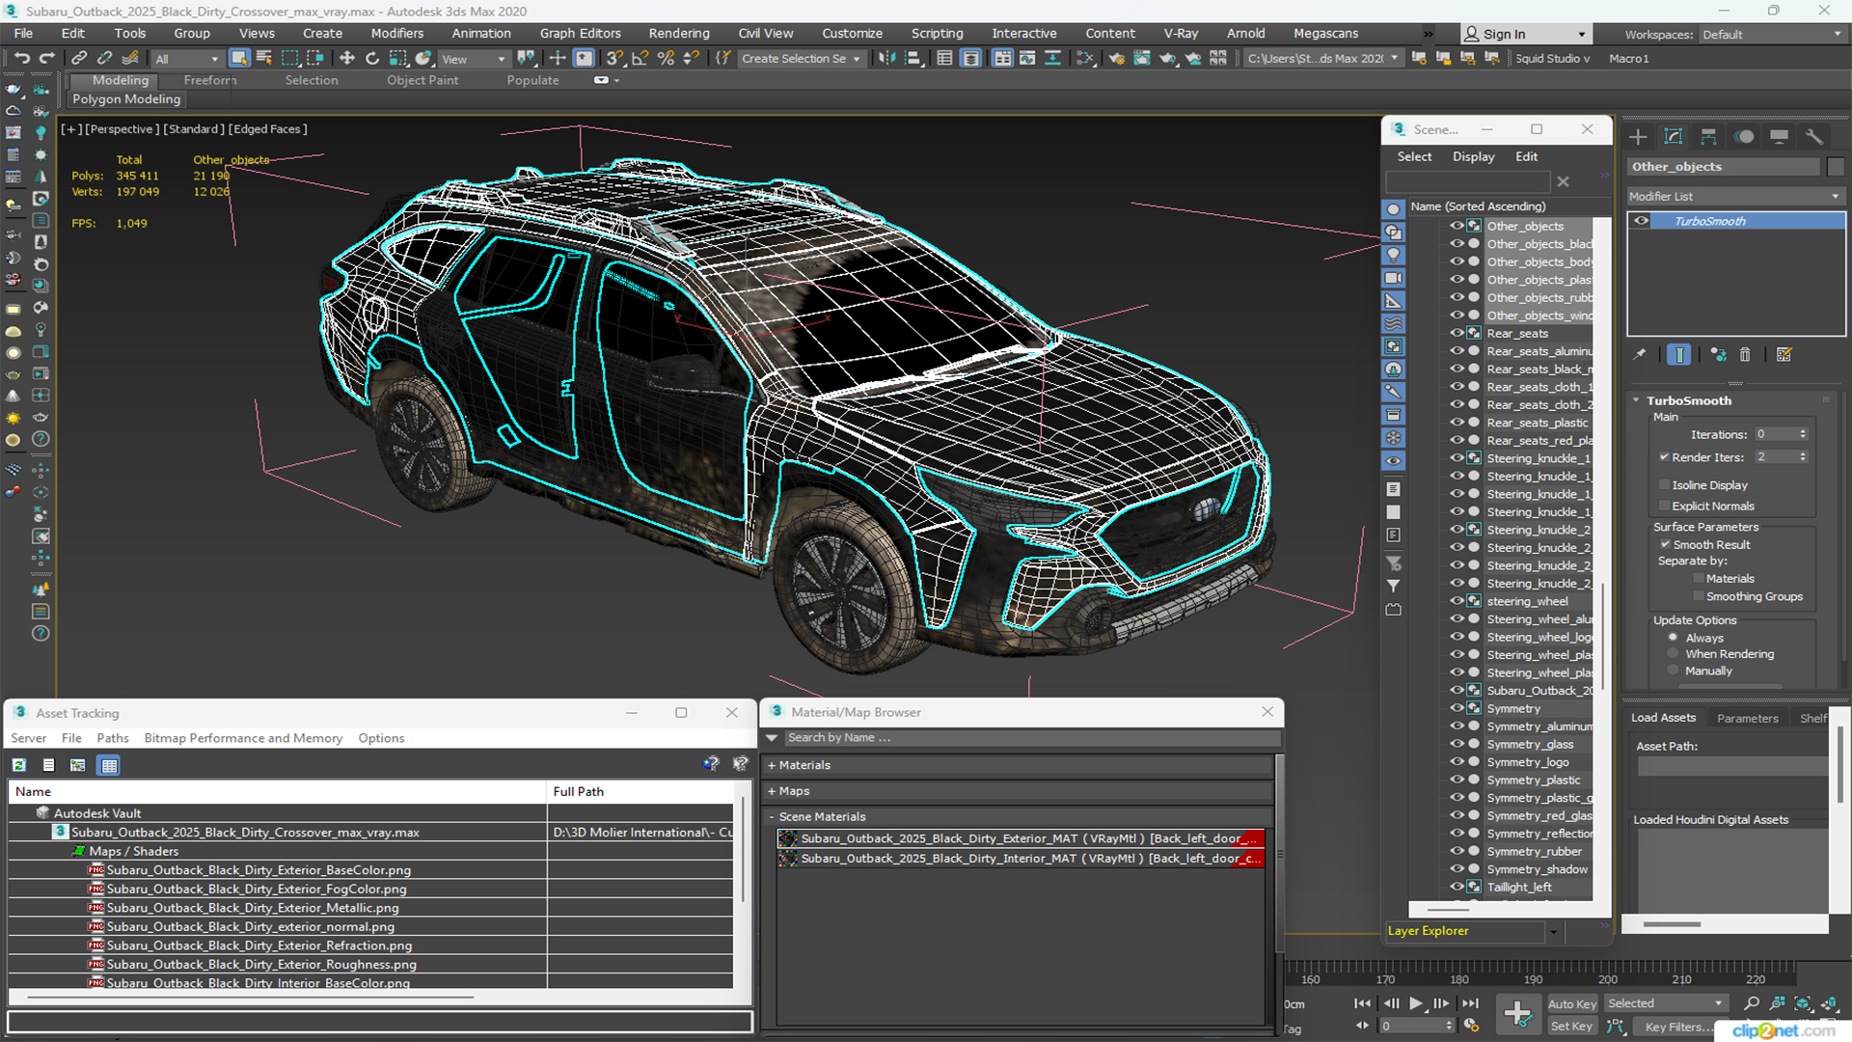This screenshot has height=1042, width=1852.
Task: Toggle visibility eye for Other_objects
Action: click(1457, 226)
